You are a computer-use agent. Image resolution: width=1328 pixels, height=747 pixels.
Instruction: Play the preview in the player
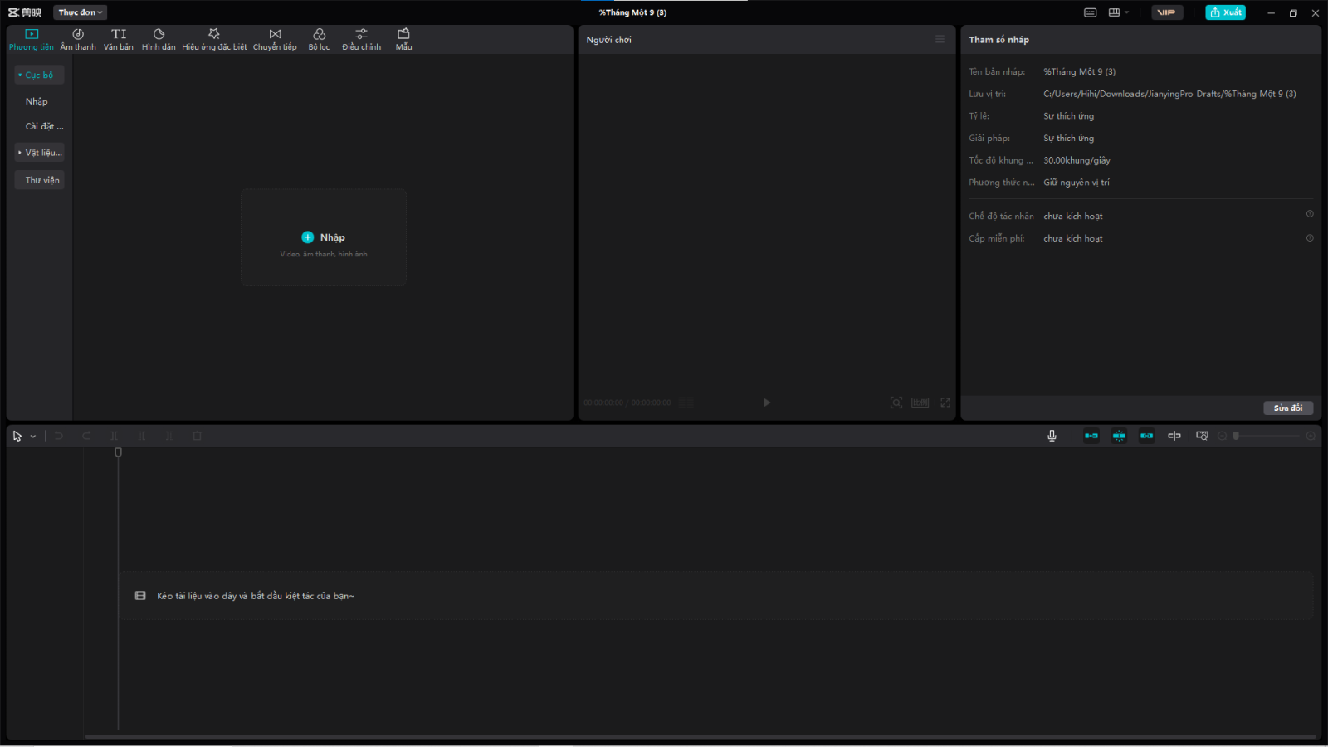(x=767, y=403)
